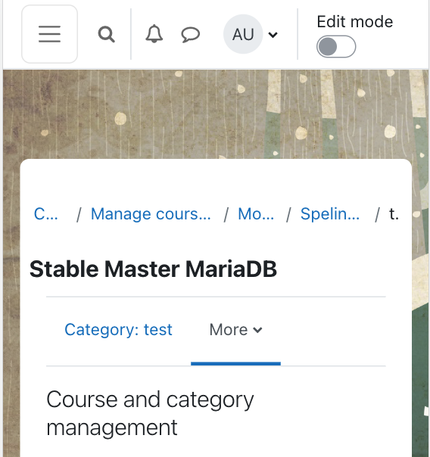Image resolution: width=430 pixels, height=457 pixels.
Task: Click the truncated last breadcrumb item
Action: click(394, 214)
